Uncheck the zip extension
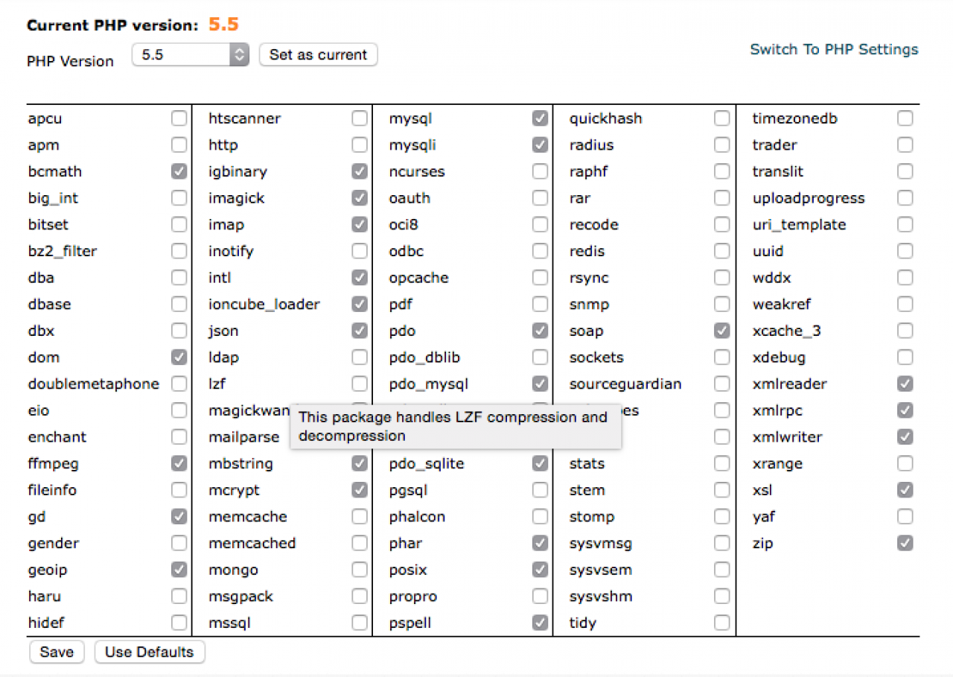The width and height of the screenshot is (953, 677). 905,544
